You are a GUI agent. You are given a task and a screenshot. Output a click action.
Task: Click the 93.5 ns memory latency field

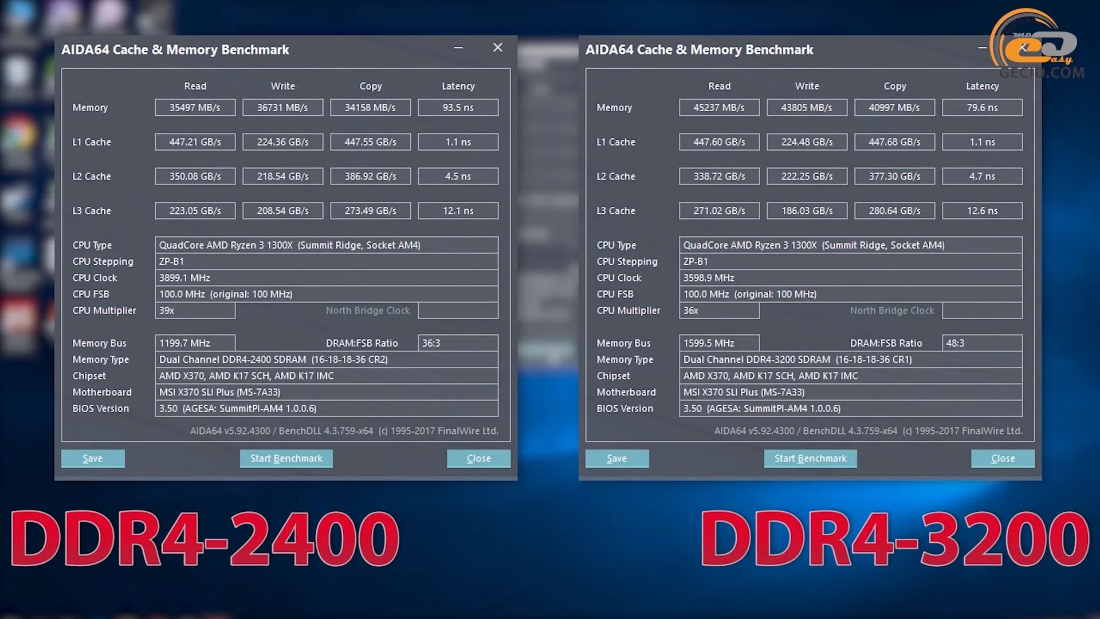point(458,108)
